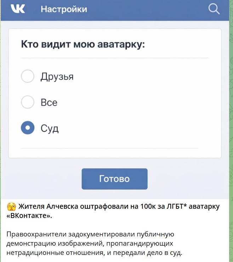Toggle the selected Суд radio button
Viewport: 233px width, 262px height.
(28, 128)
